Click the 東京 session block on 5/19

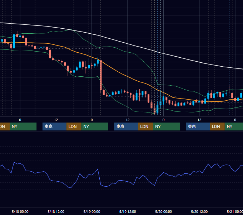(126, 126)
